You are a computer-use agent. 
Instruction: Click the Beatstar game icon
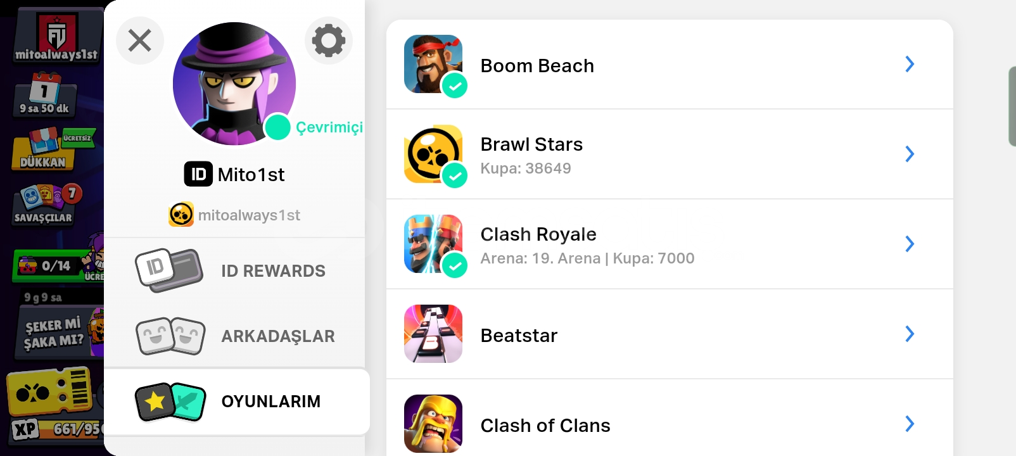(433, 334)
